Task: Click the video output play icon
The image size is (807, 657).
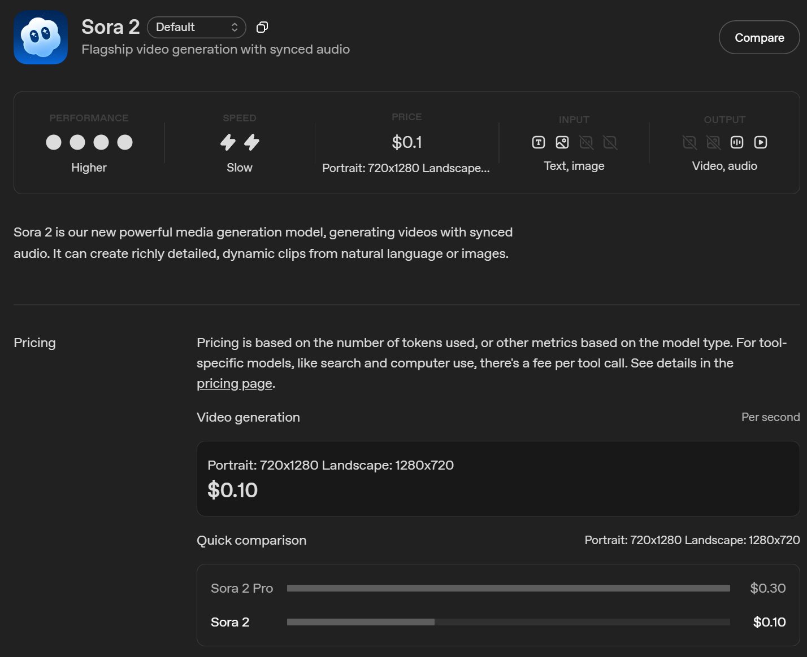Action: [x=761, y=142]
